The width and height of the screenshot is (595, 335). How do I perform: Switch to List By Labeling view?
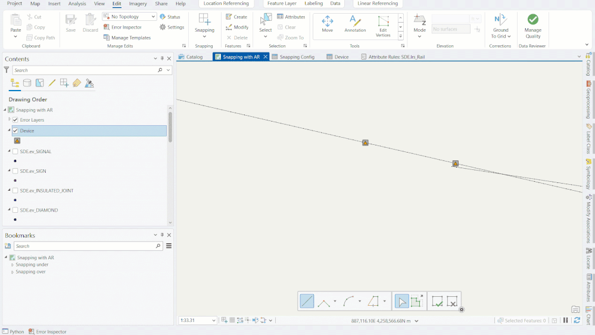click(x=77, y=83)
